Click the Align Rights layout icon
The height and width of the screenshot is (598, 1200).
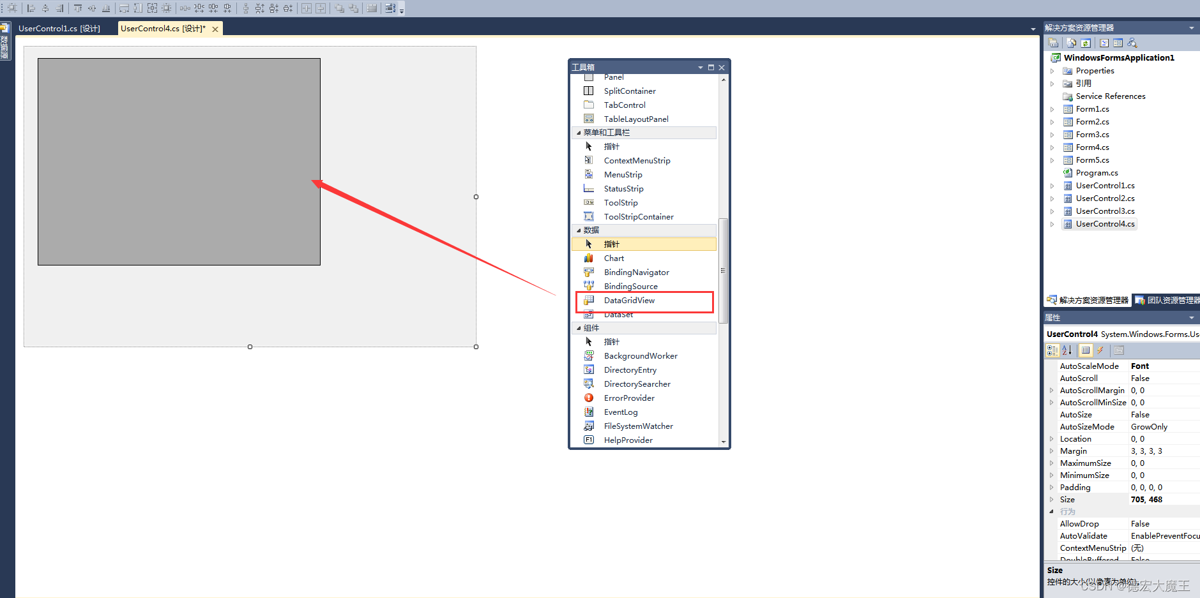[59, 8]
